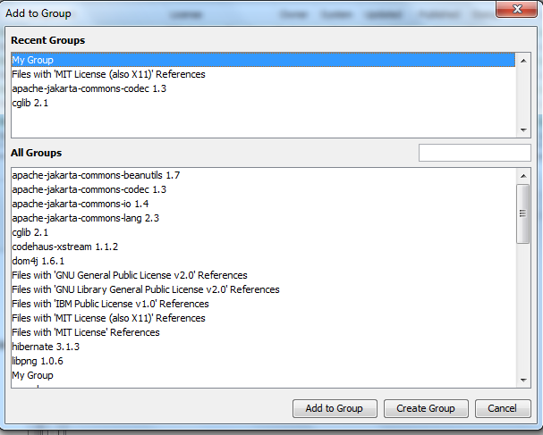The width and height of the screenshot is (543, 435).
Task: Choose cglib 2.1 in Recent Groups list
Action: tap(30, 103)
